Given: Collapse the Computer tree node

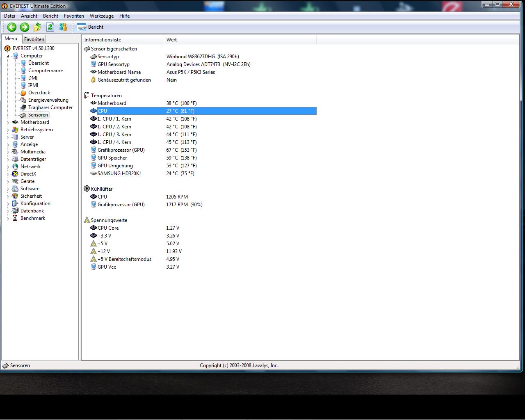Looking at the screenshot, I should click(8, 56).
